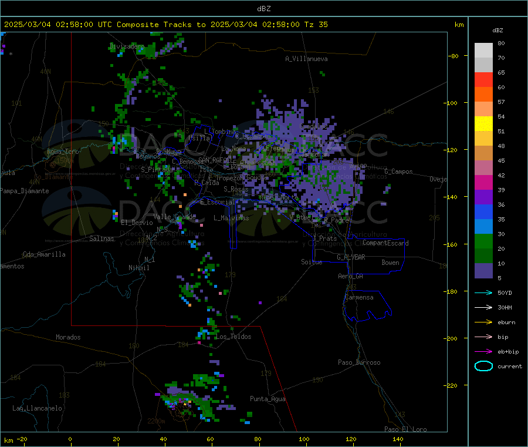This screenshot has width=528, height=447.
Task: Pick the orange 57-60 dBZ legend swatch
Action: coord(483,95)
